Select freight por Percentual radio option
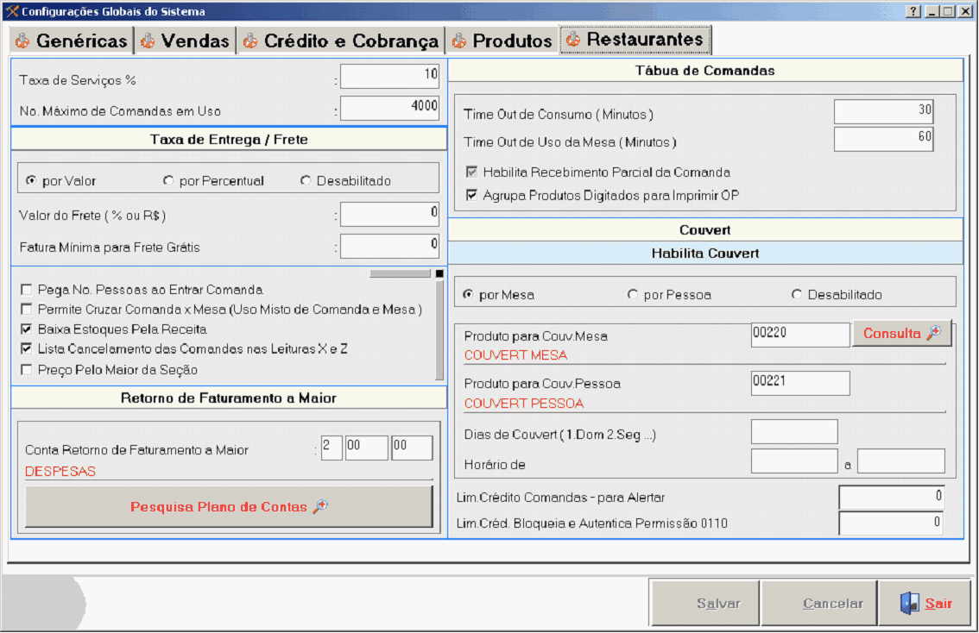Screen dimensions: 979x633 click(x=168, y=181)
